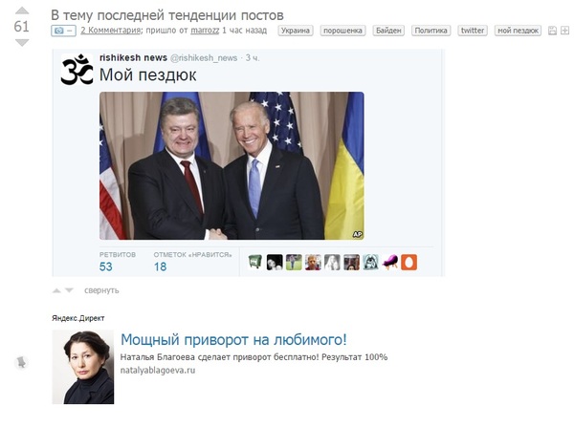Click the image collapse toggle icon near comments
The width and height of the screenshot is (574, 427).
(x=64, y=31)
